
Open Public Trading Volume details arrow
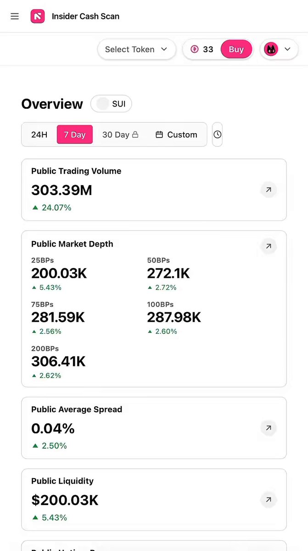(269, 189)
